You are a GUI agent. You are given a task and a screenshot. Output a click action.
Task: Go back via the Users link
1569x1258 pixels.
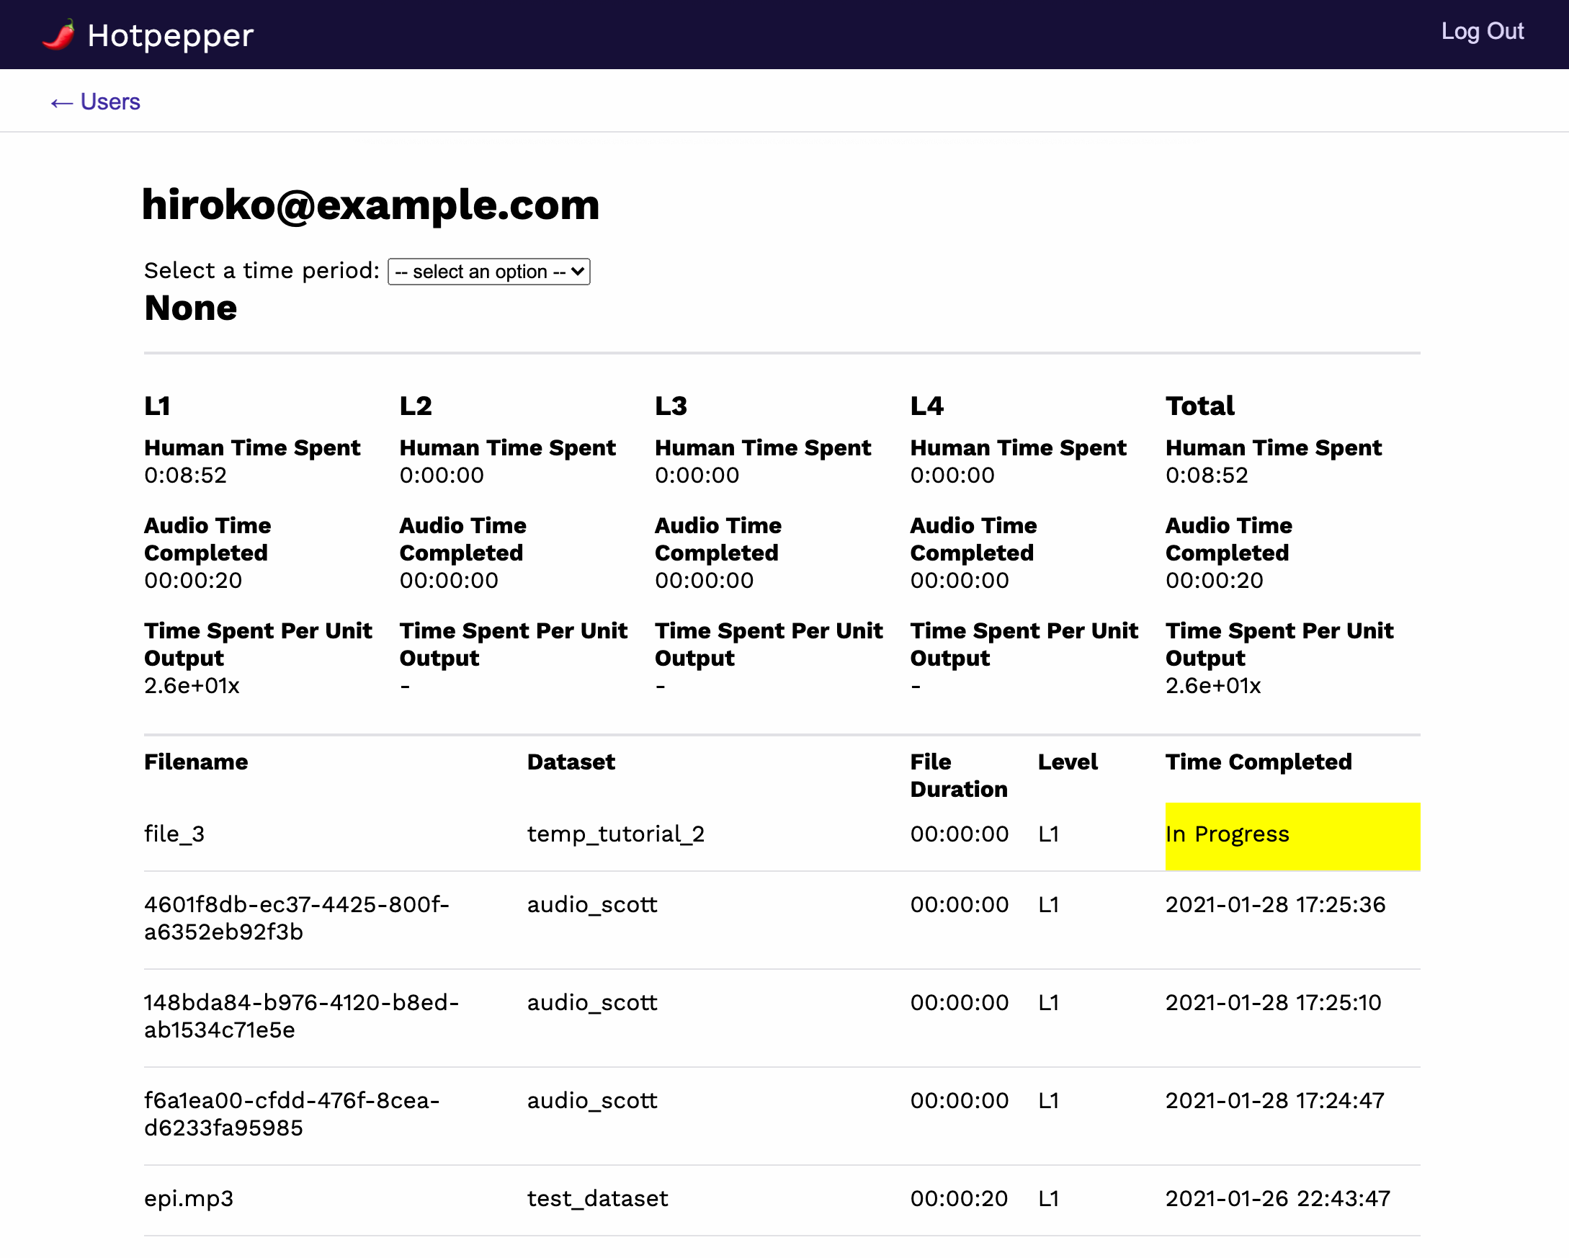95,102
